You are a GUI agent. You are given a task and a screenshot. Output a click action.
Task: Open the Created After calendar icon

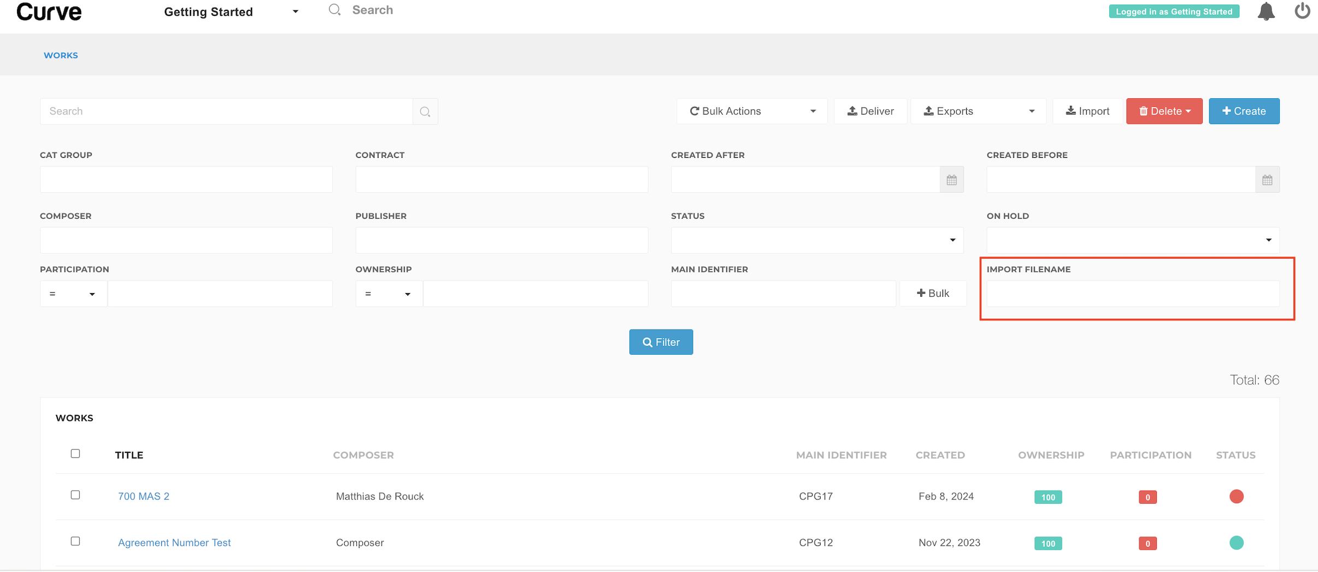point(951,180)
